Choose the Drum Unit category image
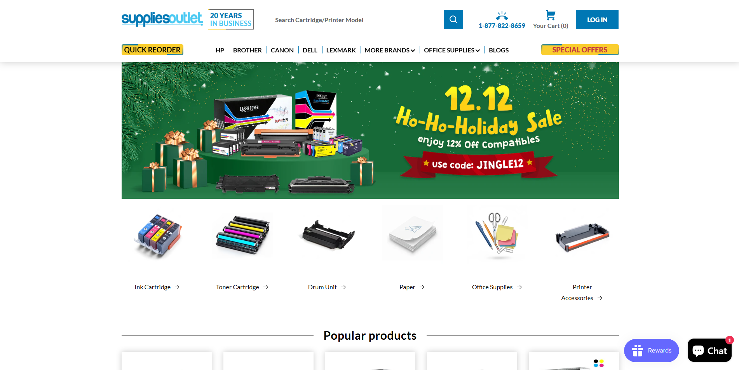Viewport: 739px width, 370px height. [x=328, y=235]
